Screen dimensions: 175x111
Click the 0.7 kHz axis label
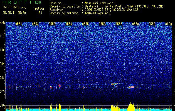[x=2, y=92]
